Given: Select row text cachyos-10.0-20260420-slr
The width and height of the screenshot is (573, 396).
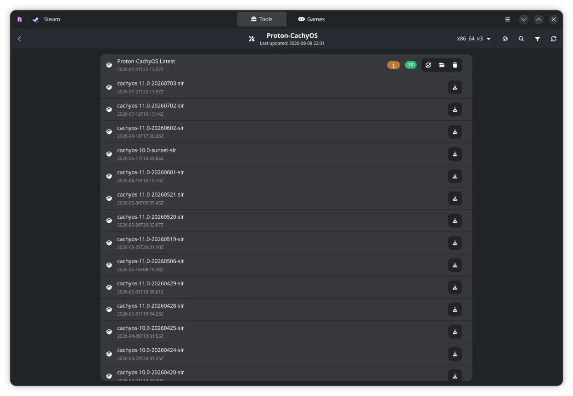Looking at the screenshot, I should coord(151,372).
